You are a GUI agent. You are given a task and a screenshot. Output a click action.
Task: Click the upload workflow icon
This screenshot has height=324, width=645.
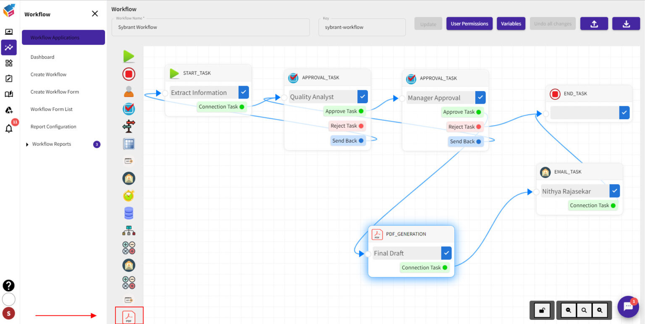pyautogui.click(x=594, y=24)
